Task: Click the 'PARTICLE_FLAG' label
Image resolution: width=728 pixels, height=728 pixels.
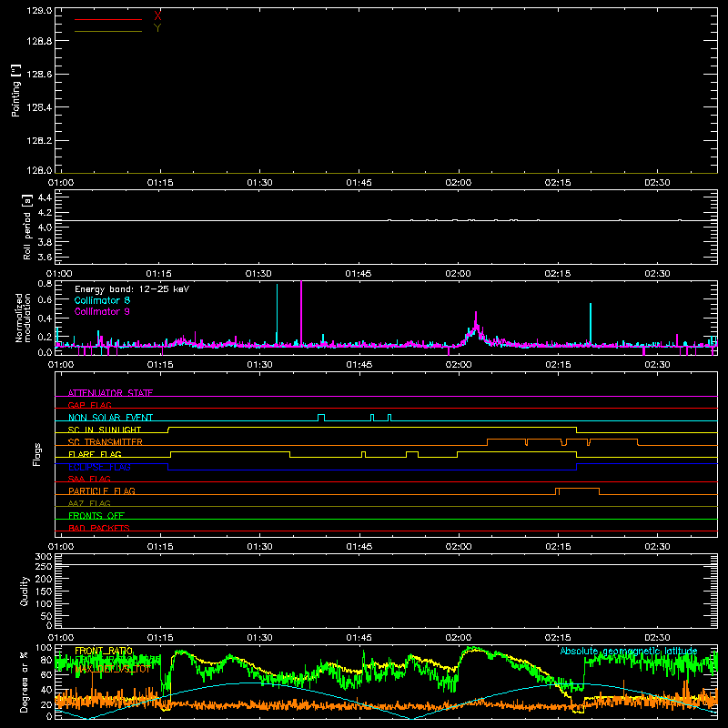Action: tap(102, 490)
